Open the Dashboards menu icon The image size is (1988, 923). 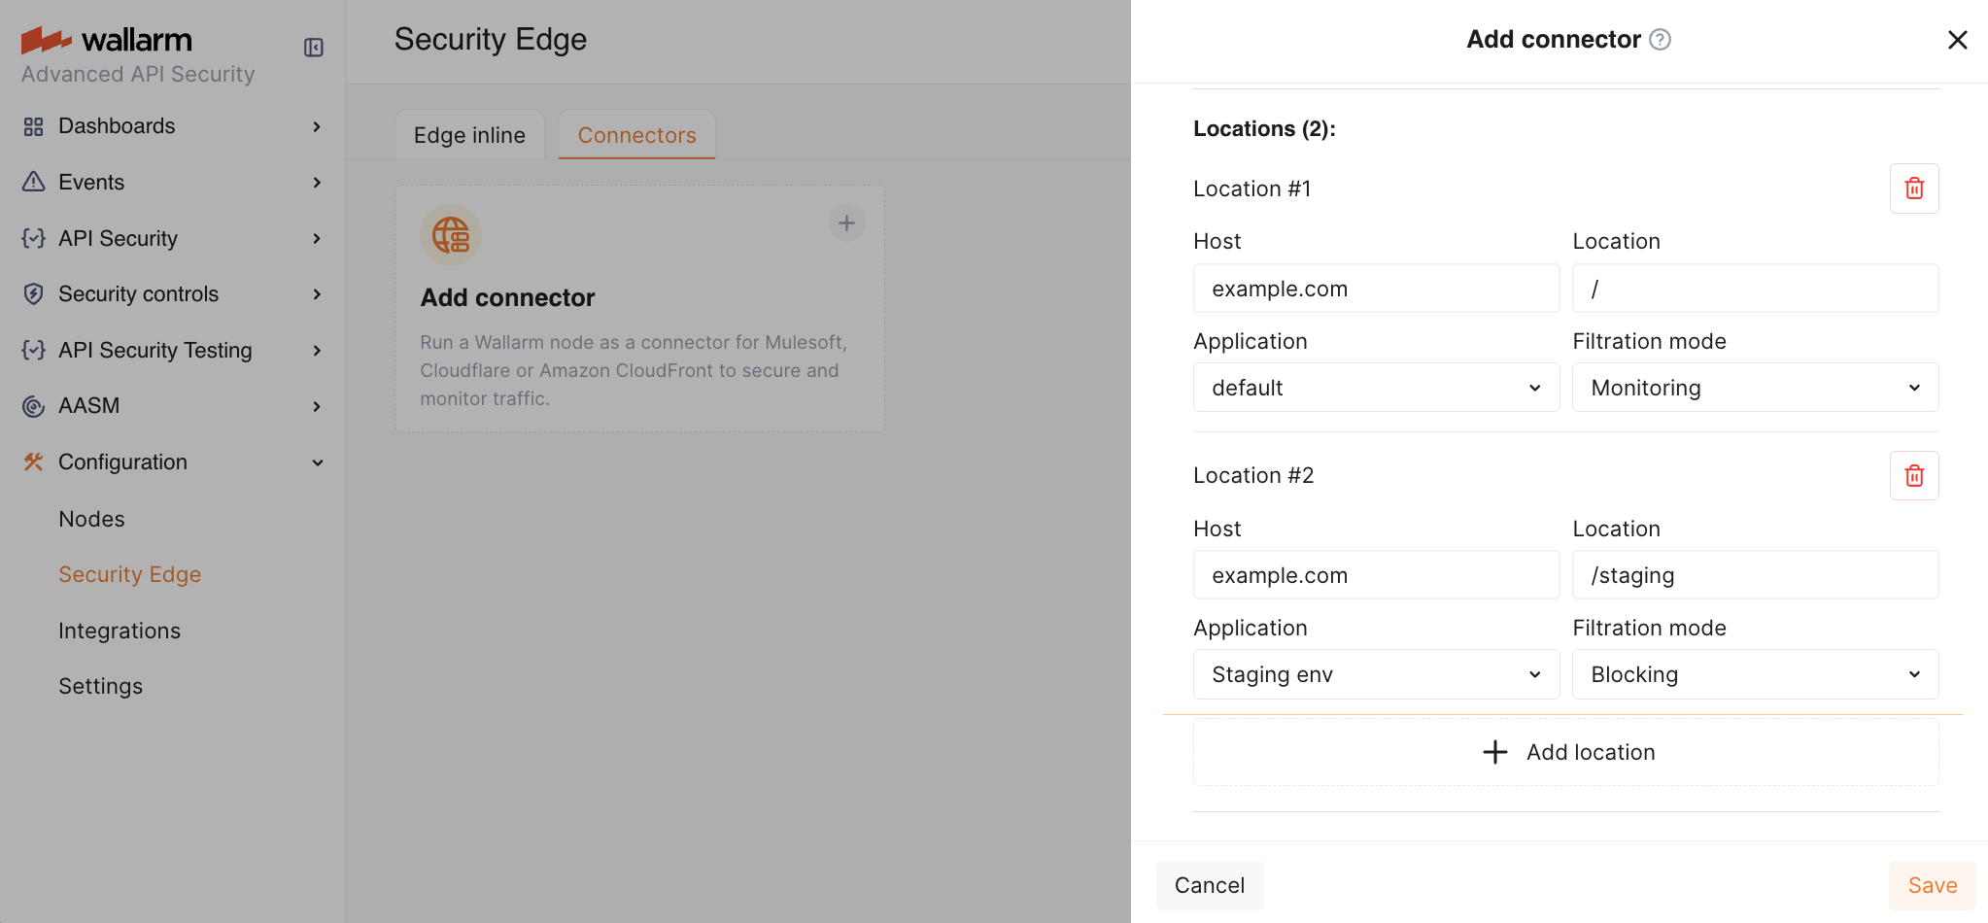pos(34,126)
